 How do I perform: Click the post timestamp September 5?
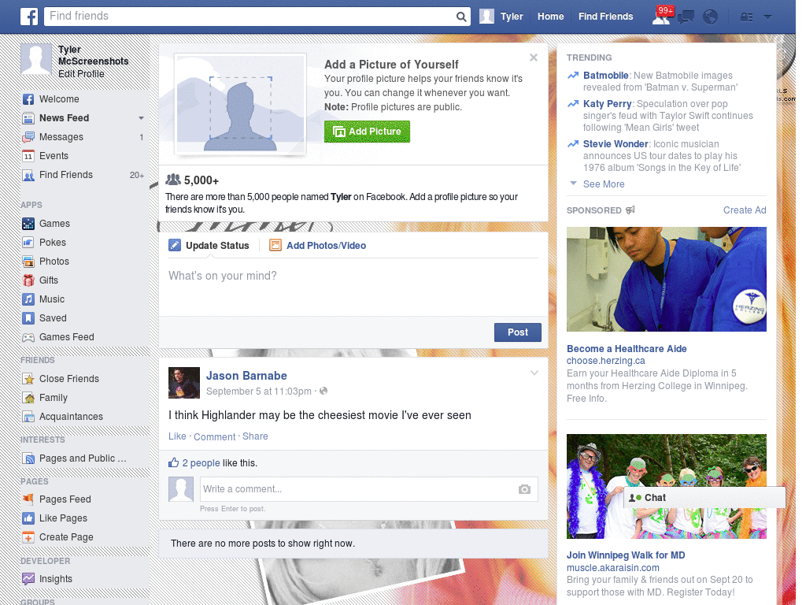(x=258, y=392)
